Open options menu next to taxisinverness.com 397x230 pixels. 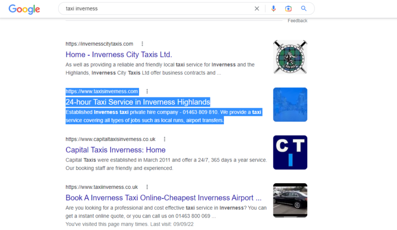[147, 91]
